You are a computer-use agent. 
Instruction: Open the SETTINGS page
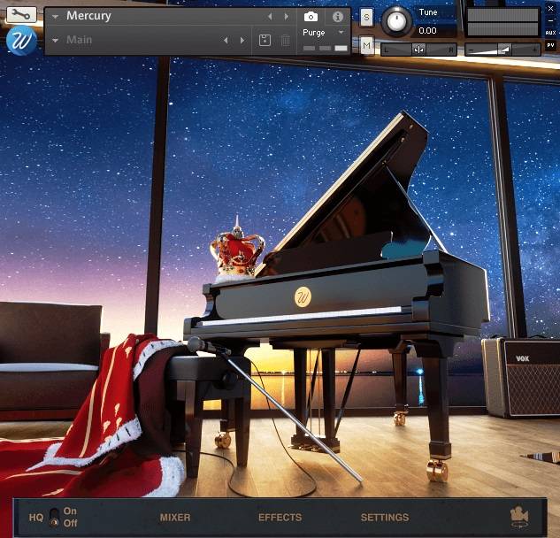tap(384, 518)
